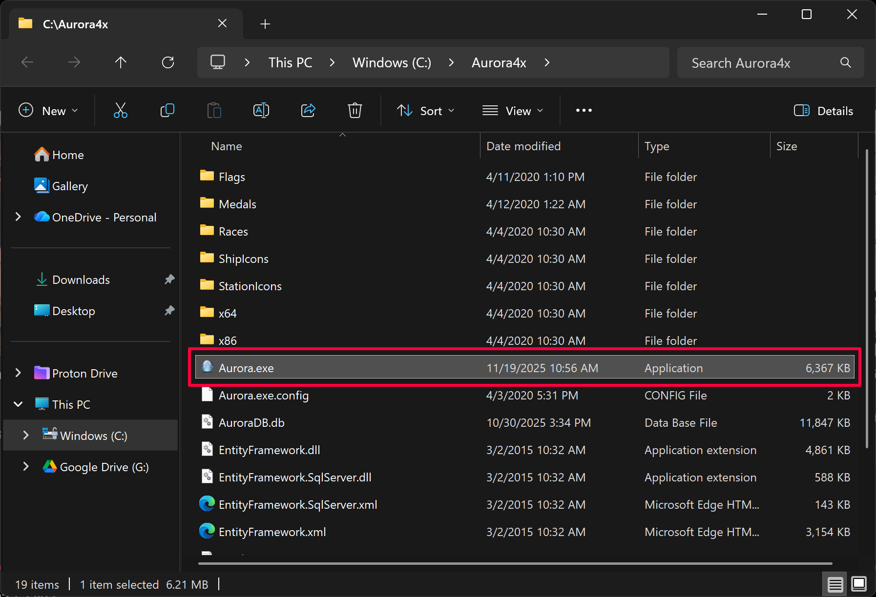Open the Sort dropdown
Viewport: 876px width, 597px height.
425,111
